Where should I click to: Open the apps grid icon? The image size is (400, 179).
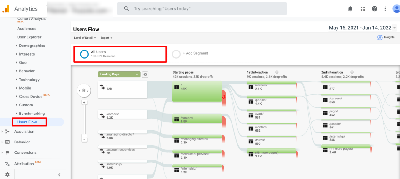pos(363,9)
